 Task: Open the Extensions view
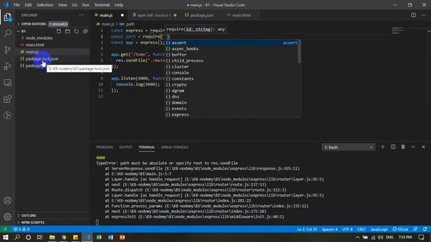point(7,99)
